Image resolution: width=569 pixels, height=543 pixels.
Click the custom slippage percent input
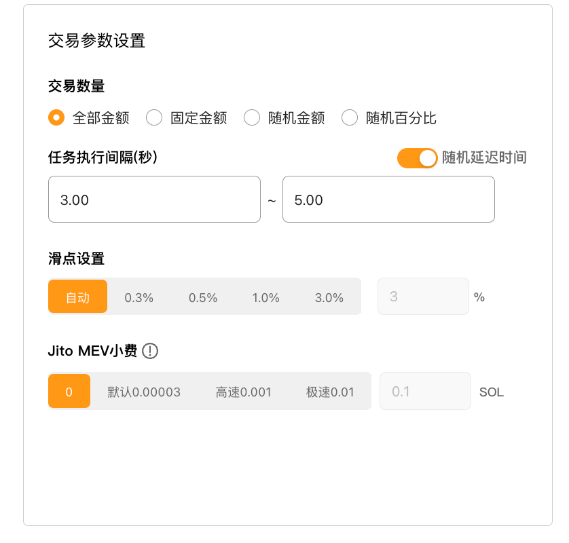pos(423,297)
